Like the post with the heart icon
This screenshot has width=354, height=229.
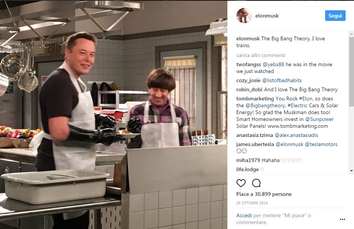click(x=241, y=183)
